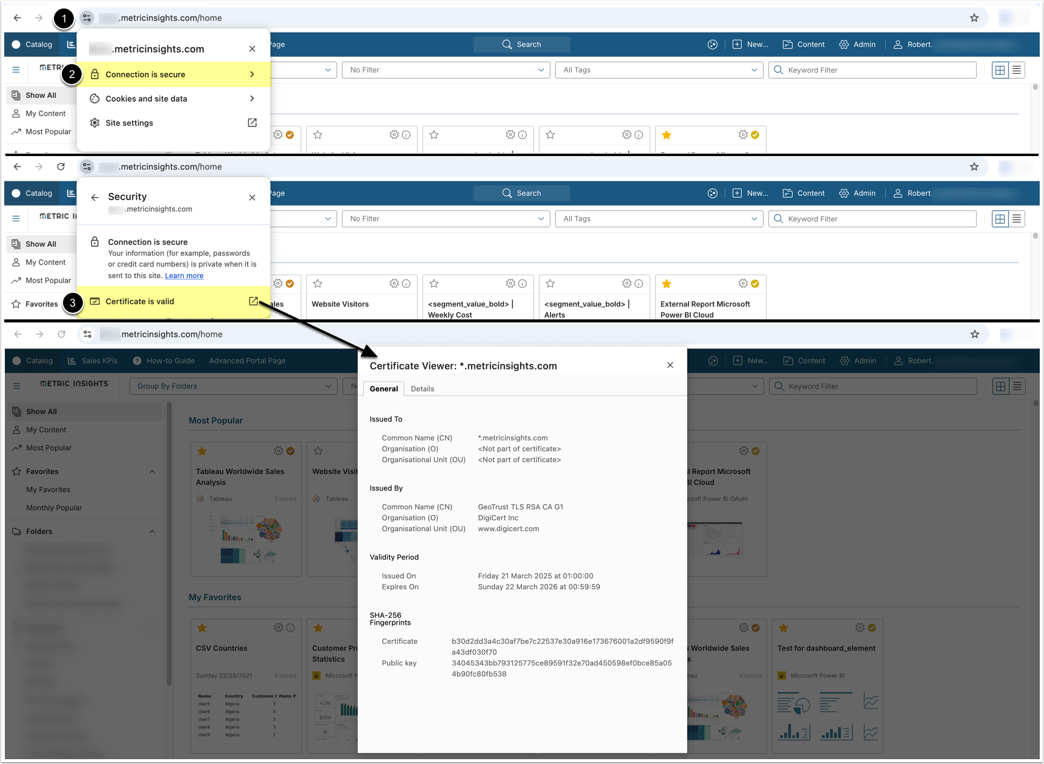Close the Certificate Viewer dialog
This screenshot has height=764, width=1044.
point(670,365)
